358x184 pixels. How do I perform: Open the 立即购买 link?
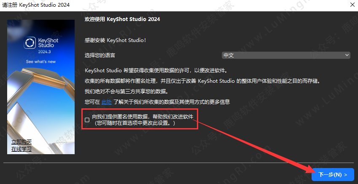(22, 142)
